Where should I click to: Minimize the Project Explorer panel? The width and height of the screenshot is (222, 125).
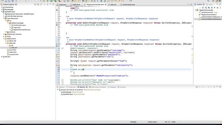(x=50, y=5)
